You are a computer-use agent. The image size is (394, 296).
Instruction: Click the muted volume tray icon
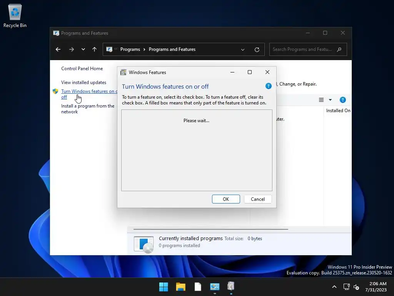(356, 287)
